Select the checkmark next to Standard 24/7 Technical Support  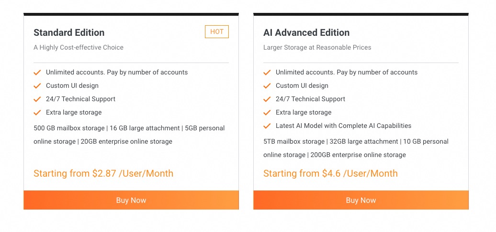(x=37, y=99)
